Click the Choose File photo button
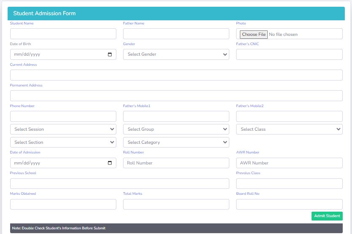The image size is (352, 234). (253, 34)
